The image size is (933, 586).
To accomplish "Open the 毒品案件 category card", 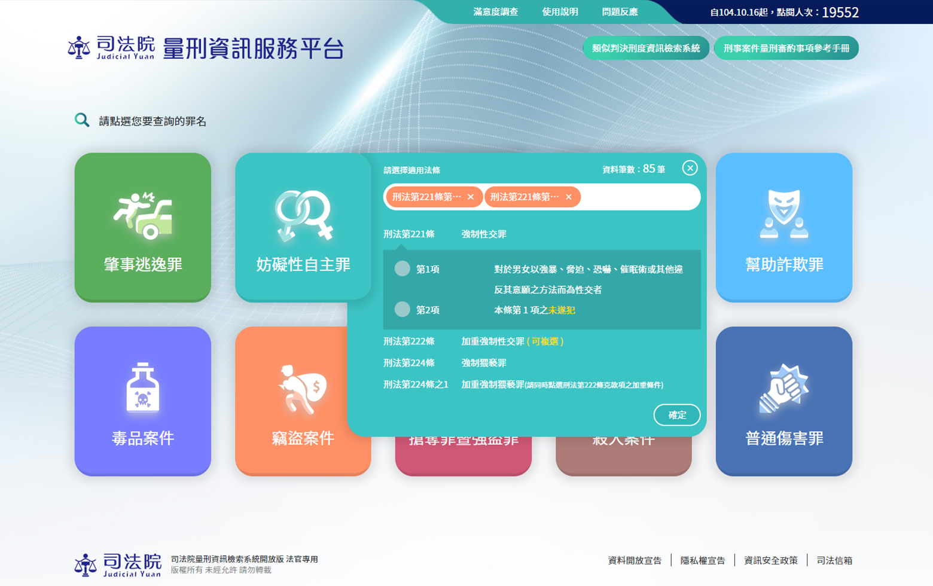I will pos(142,401).
